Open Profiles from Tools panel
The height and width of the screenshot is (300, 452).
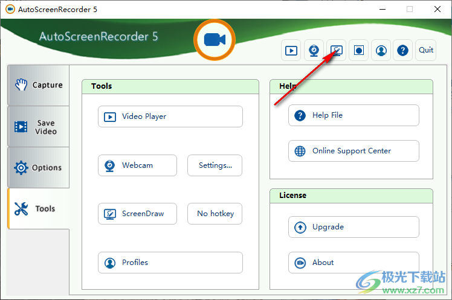[170, 263]
